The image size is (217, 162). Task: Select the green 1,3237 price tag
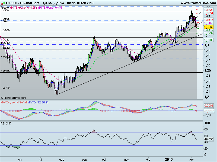coord(209,33)
